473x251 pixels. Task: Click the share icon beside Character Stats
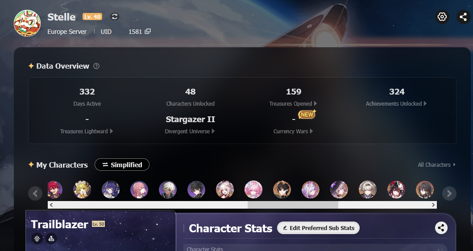[x=441, y=228]
